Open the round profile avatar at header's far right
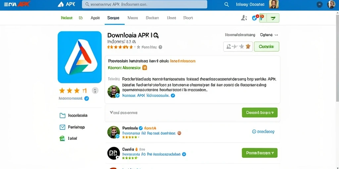Viewport: 339px width, 169px height. click(331, 4)
